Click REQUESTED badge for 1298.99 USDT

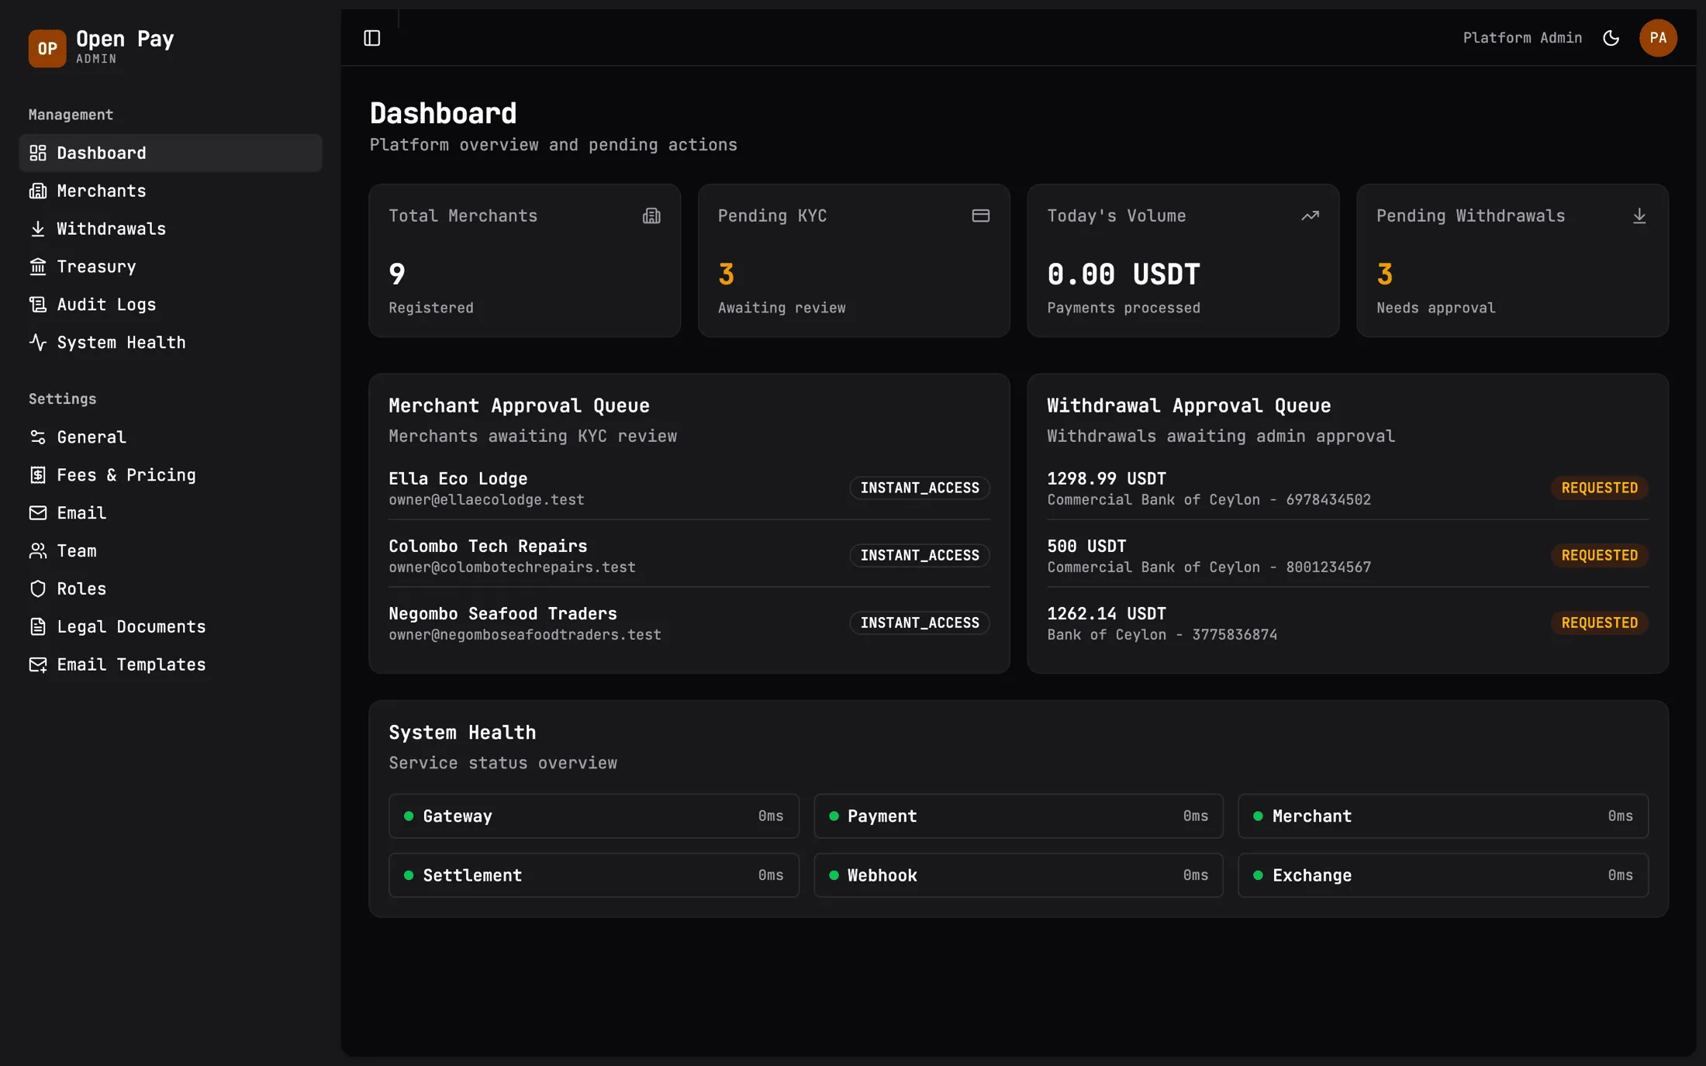click(x=1600, y=488)
